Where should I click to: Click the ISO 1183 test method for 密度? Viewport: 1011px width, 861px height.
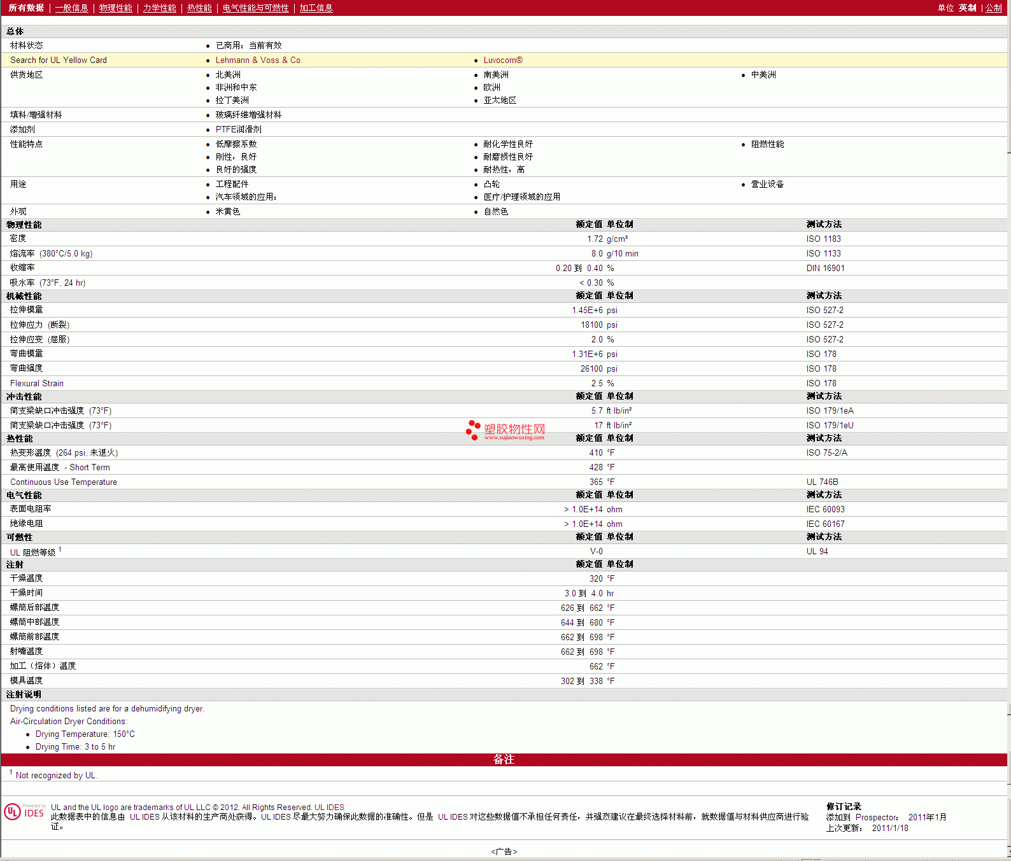point(824,239)
